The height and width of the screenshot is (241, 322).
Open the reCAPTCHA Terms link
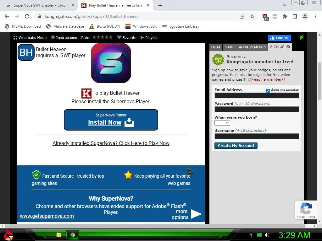[311, 217]
